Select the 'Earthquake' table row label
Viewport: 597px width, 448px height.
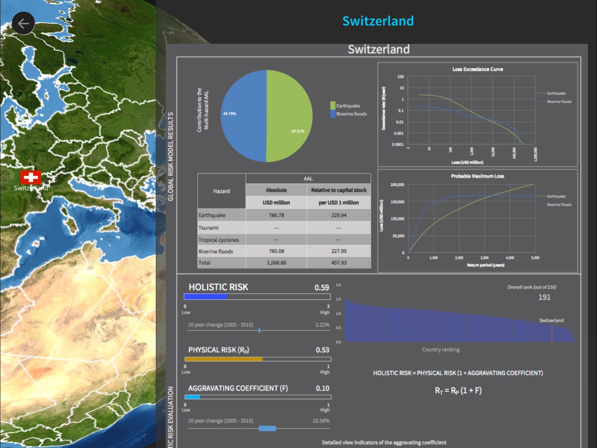coord(212,215)
